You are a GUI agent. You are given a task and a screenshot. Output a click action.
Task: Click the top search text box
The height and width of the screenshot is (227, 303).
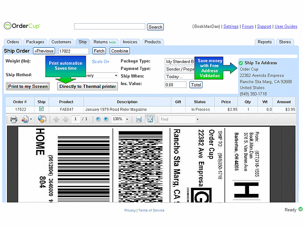109,26
